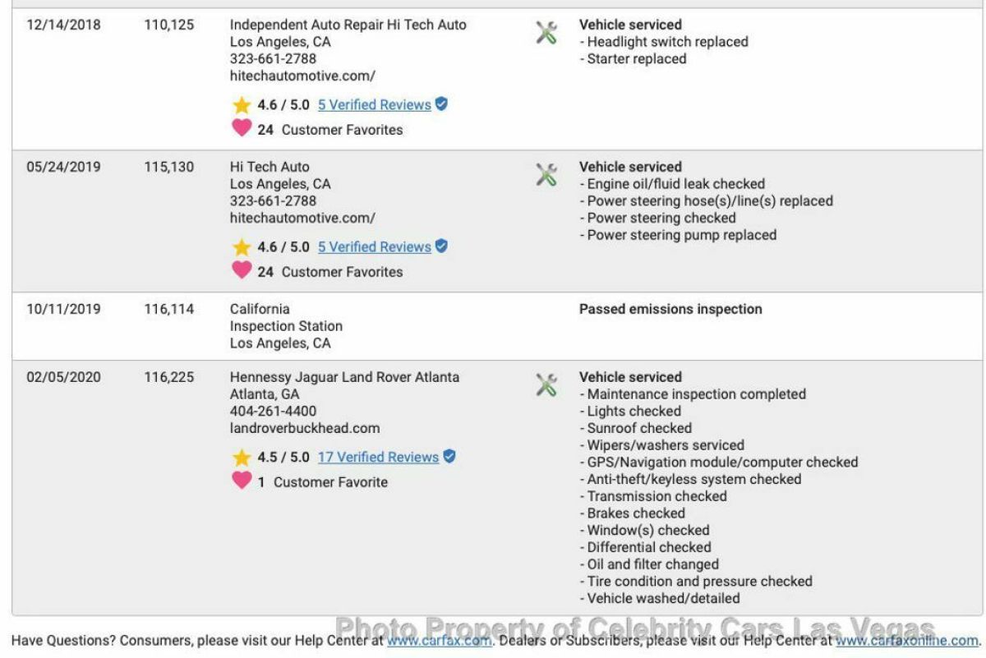Viewport: 986px width, 658px height.
Task: Click the star rating icon in the 12/14/2018 entry
Action: (x=242, y=105)
